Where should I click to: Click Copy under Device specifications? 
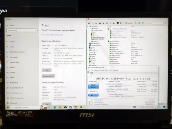coord(47,70)
